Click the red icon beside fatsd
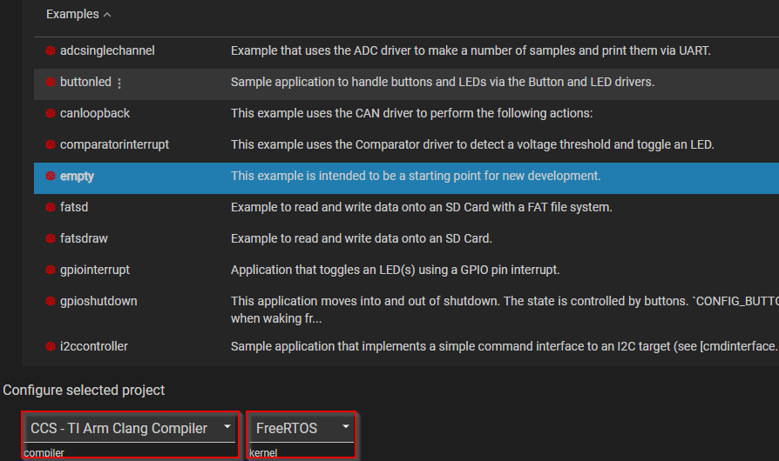The height and width of the screenshot is (461, 779). 51,207
